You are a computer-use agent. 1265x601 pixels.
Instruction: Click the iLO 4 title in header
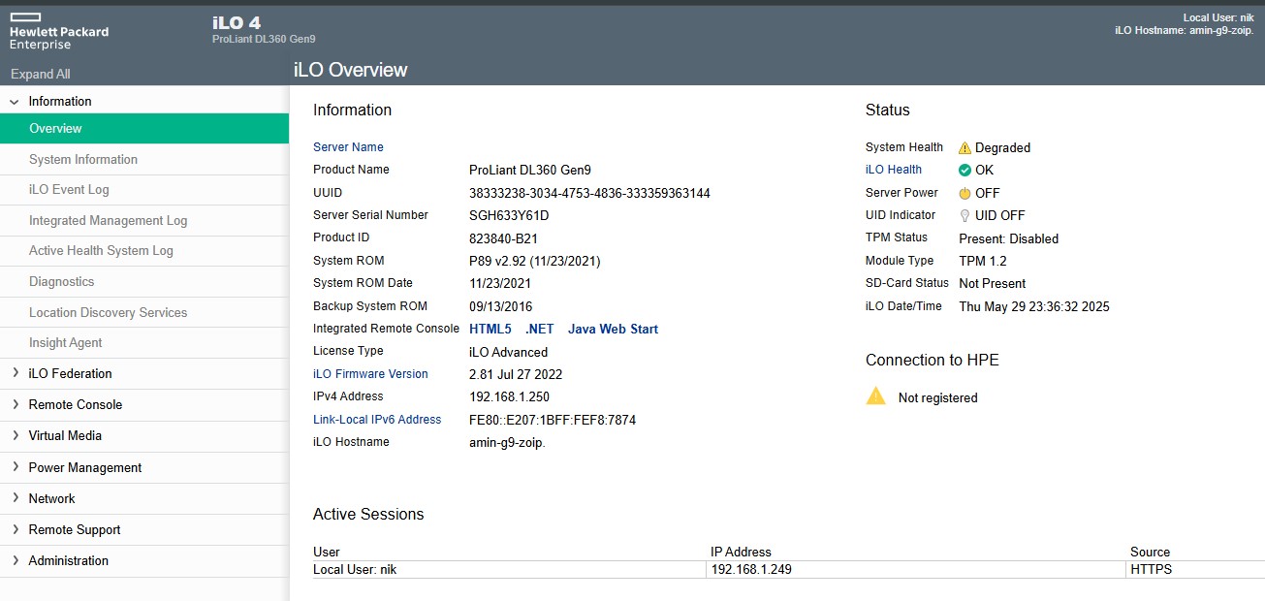tap(237, 21)
